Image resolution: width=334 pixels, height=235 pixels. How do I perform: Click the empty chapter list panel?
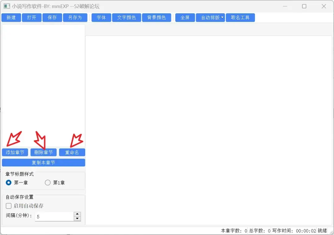[x=44, y=85]
